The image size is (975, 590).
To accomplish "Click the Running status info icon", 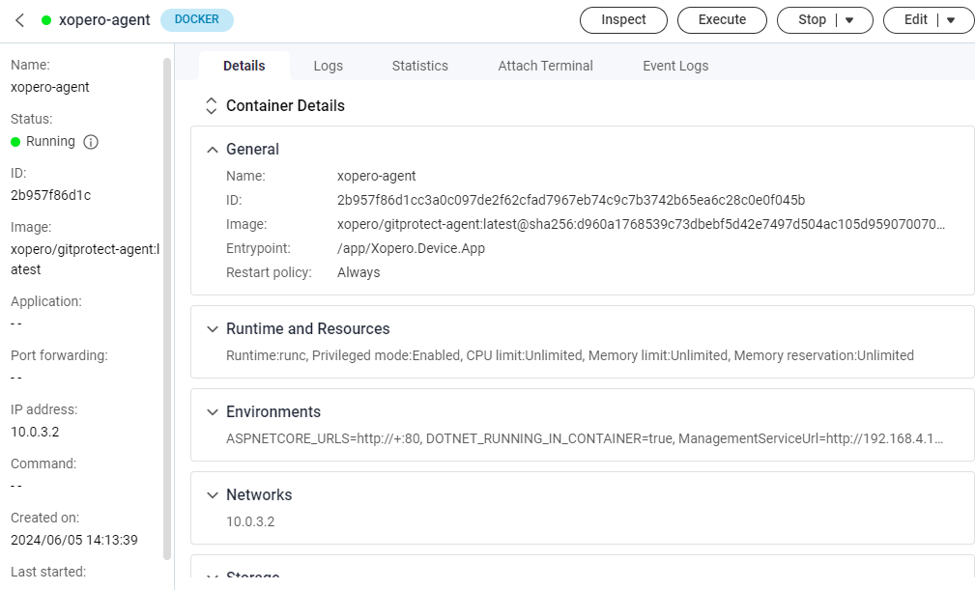I will click(x=91, y=142).
